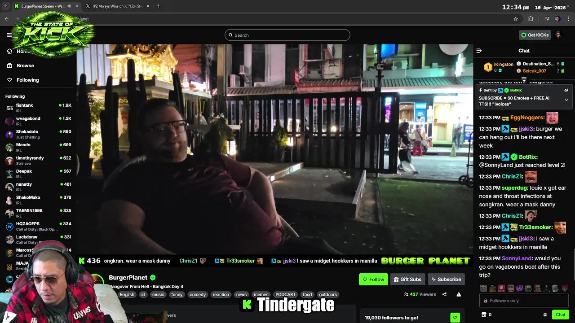Screen dimensions: 575x323
Task: Select the irl tag
Action: 143,295
